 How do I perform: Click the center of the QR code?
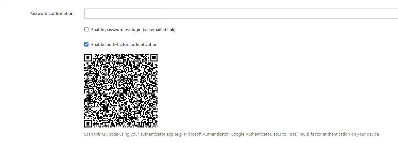(121, 91)
